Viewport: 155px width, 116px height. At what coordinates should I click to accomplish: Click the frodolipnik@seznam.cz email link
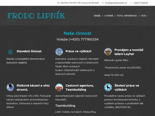[x=116, y=3]
